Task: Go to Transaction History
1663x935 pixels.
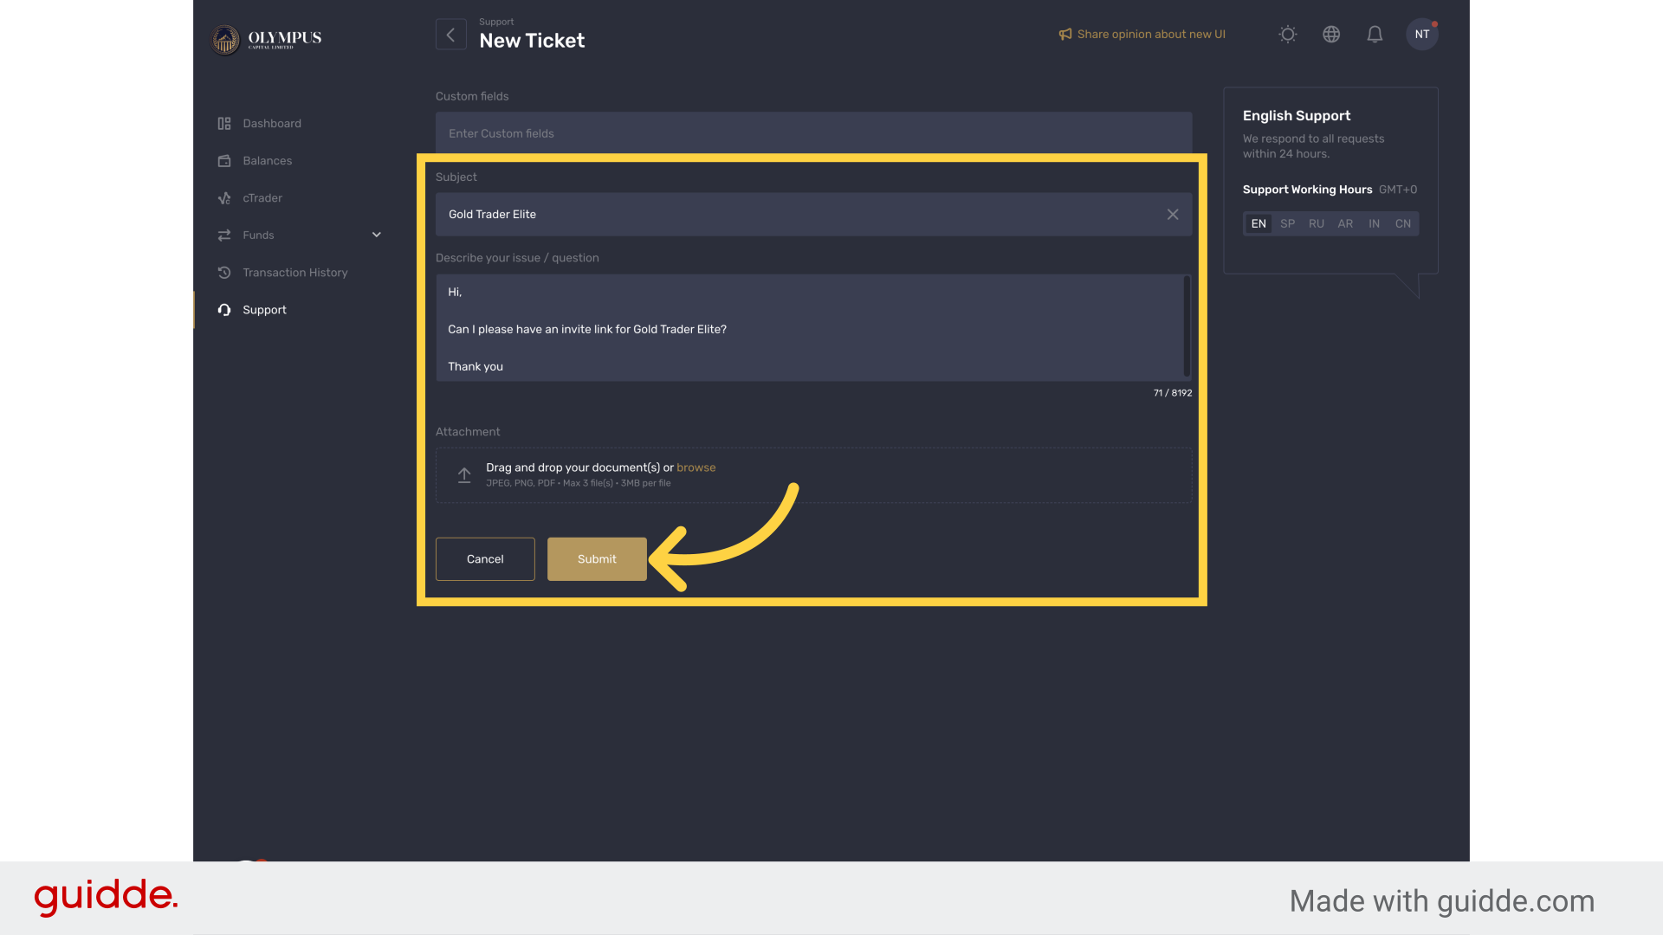Action: [294, 273]
